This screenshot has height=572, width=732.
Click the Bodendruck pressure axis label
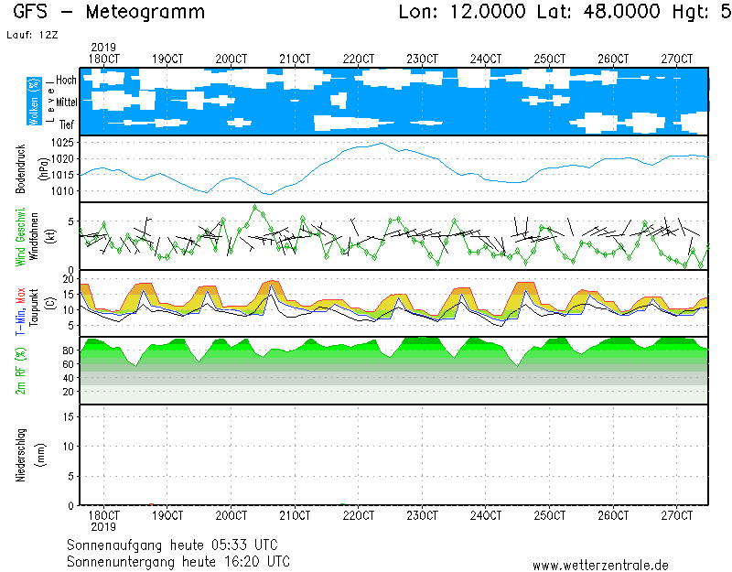click(20, 168)
